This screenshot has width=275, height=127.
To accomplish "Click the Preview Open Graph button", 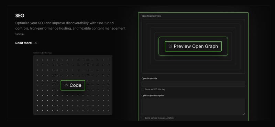I will click(x=193, y=46).
